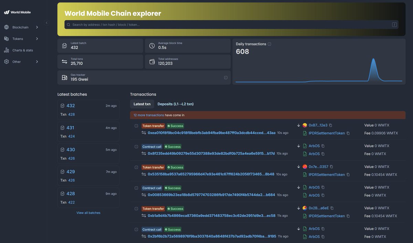
Task: Expand the Tokens menu chevron
Action: pyautogui.click(x=37, y=38)
